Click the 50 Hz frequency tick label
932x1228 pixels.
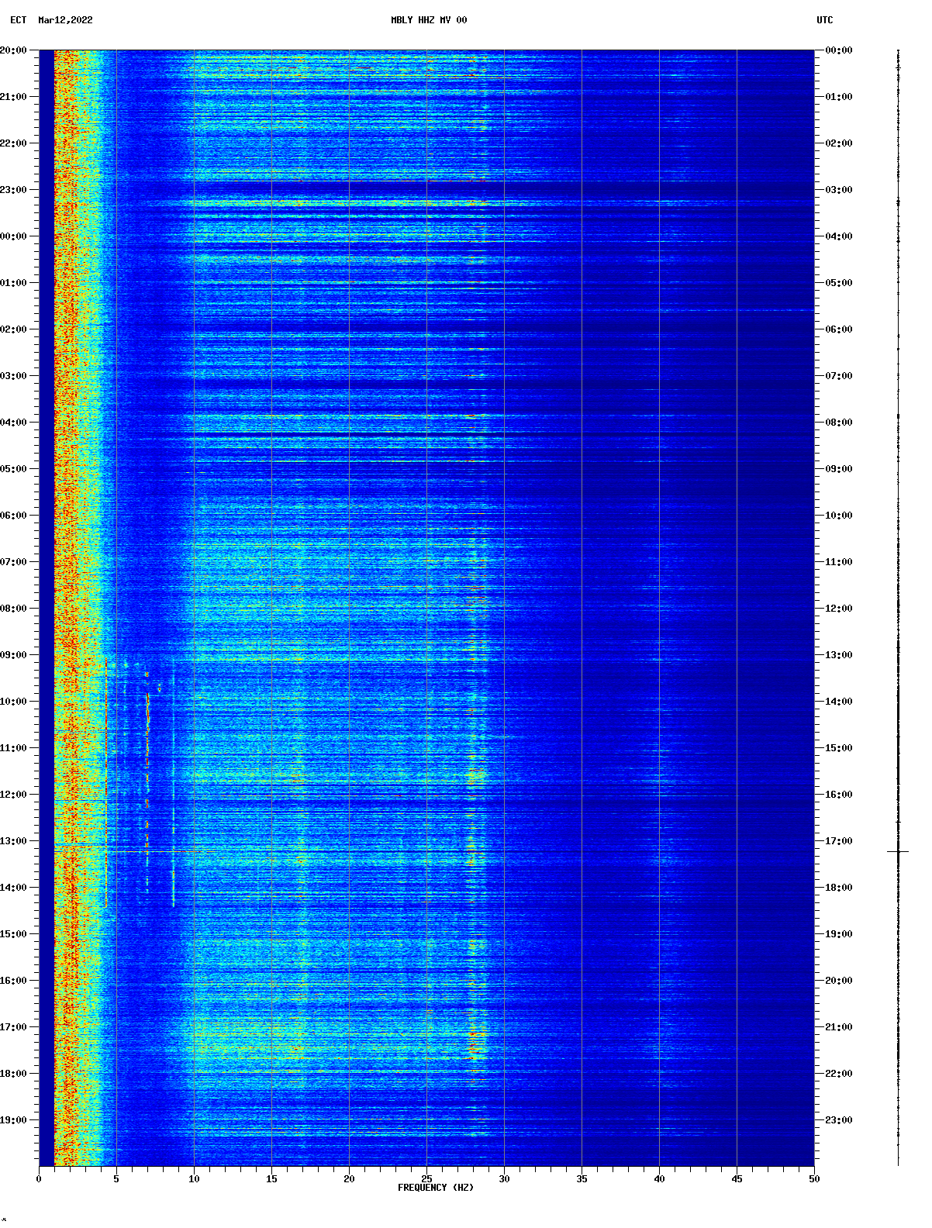[x=814, y=1179]
